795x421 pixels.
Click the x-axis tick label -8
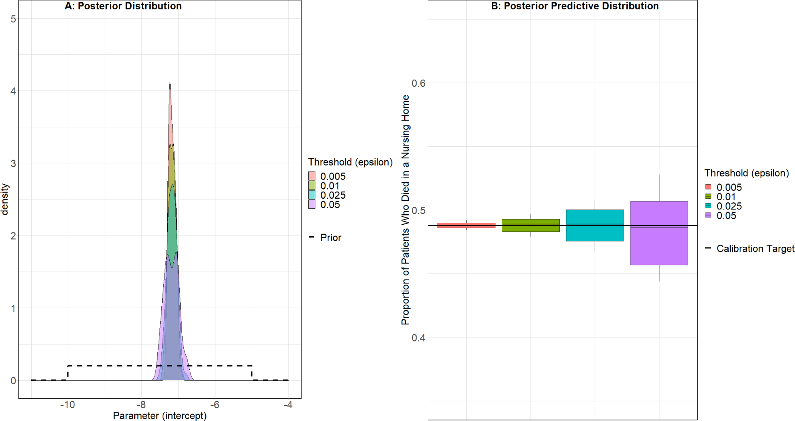(x=141, y=405)
